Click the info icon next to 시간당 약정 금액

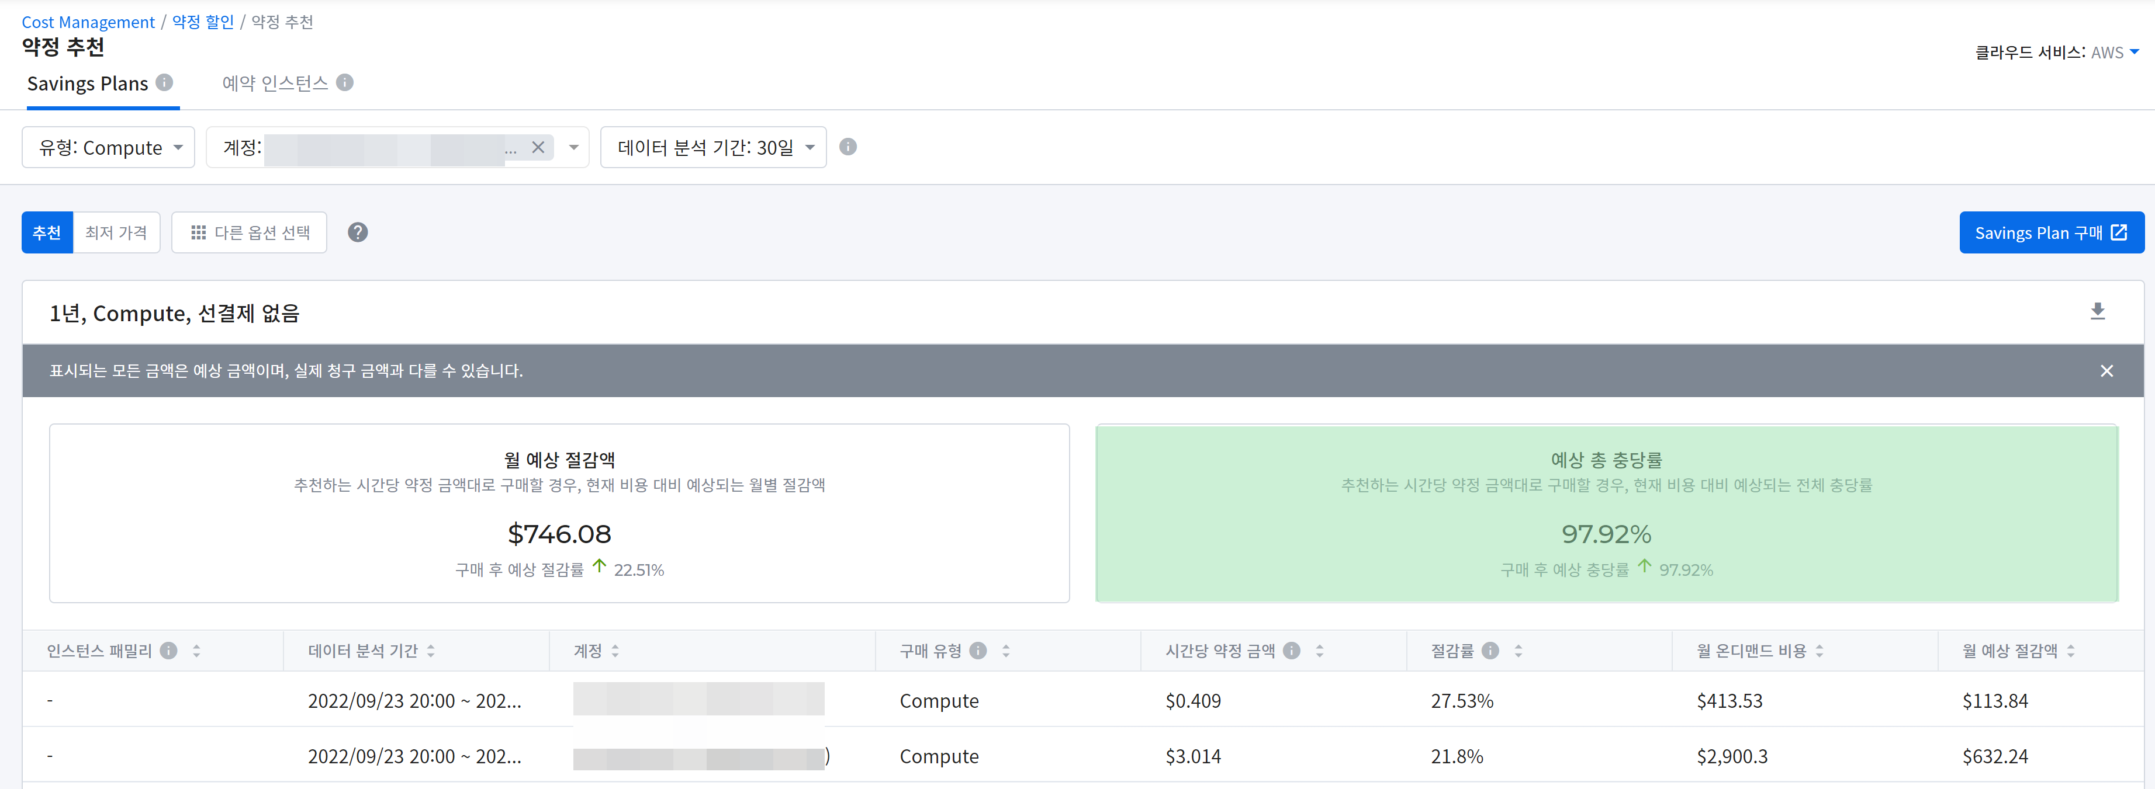(x=1292, y=650)
